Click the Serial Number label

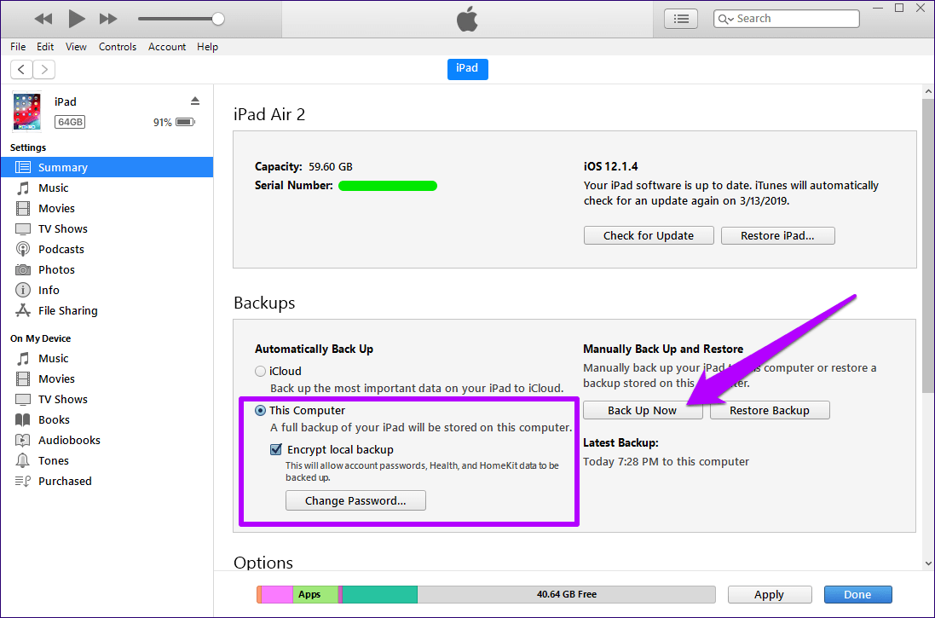[x=294, y=186]
